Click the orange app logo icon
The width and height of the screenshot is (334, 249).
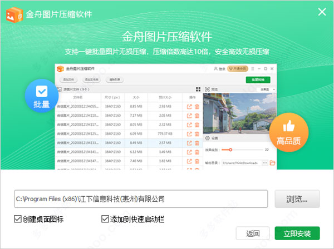pyautogui.click(x=14, y=14)
